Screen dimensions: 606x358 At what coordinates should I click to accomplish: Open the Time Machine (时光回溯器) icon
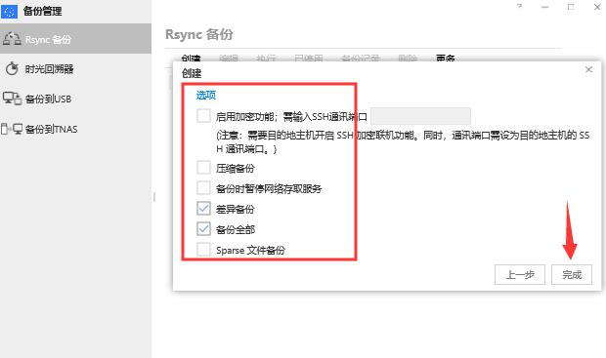pos(12,68)
